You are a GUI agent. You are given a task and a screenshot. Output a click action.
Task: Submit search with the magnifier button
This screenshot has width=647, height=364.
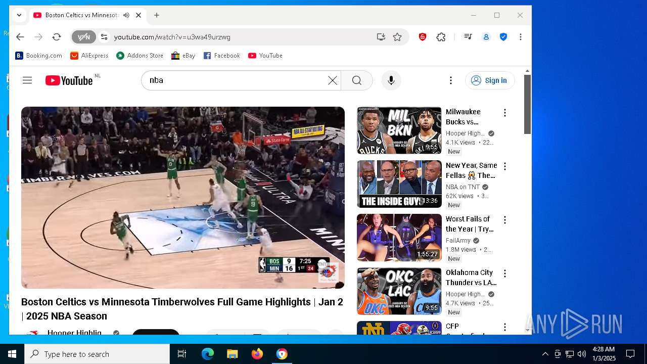pyautogui.click(x=357, y=80)
